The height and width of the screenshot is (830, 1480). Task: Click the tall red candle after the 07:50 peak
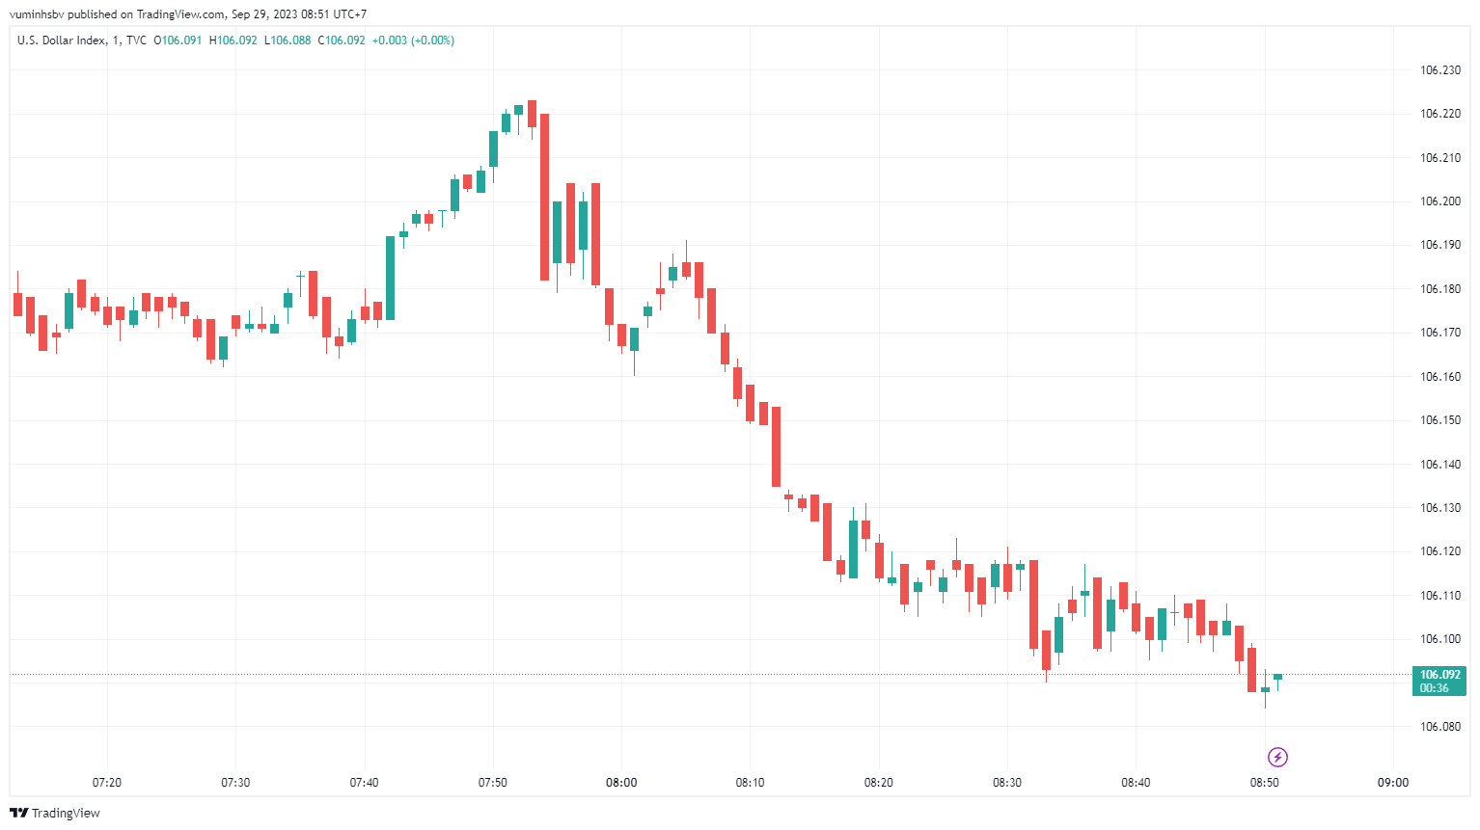[x=544, y=197]
